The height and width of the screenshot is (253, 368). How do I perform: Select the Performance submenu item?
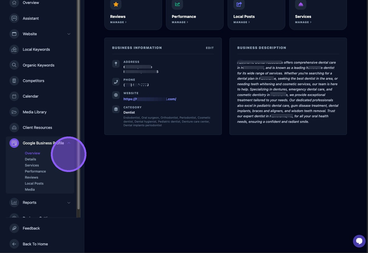(x=35, y=171)
